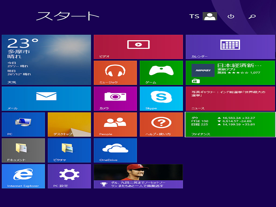Open the カレンダー (Calendar) tile

tap(230, 47)
